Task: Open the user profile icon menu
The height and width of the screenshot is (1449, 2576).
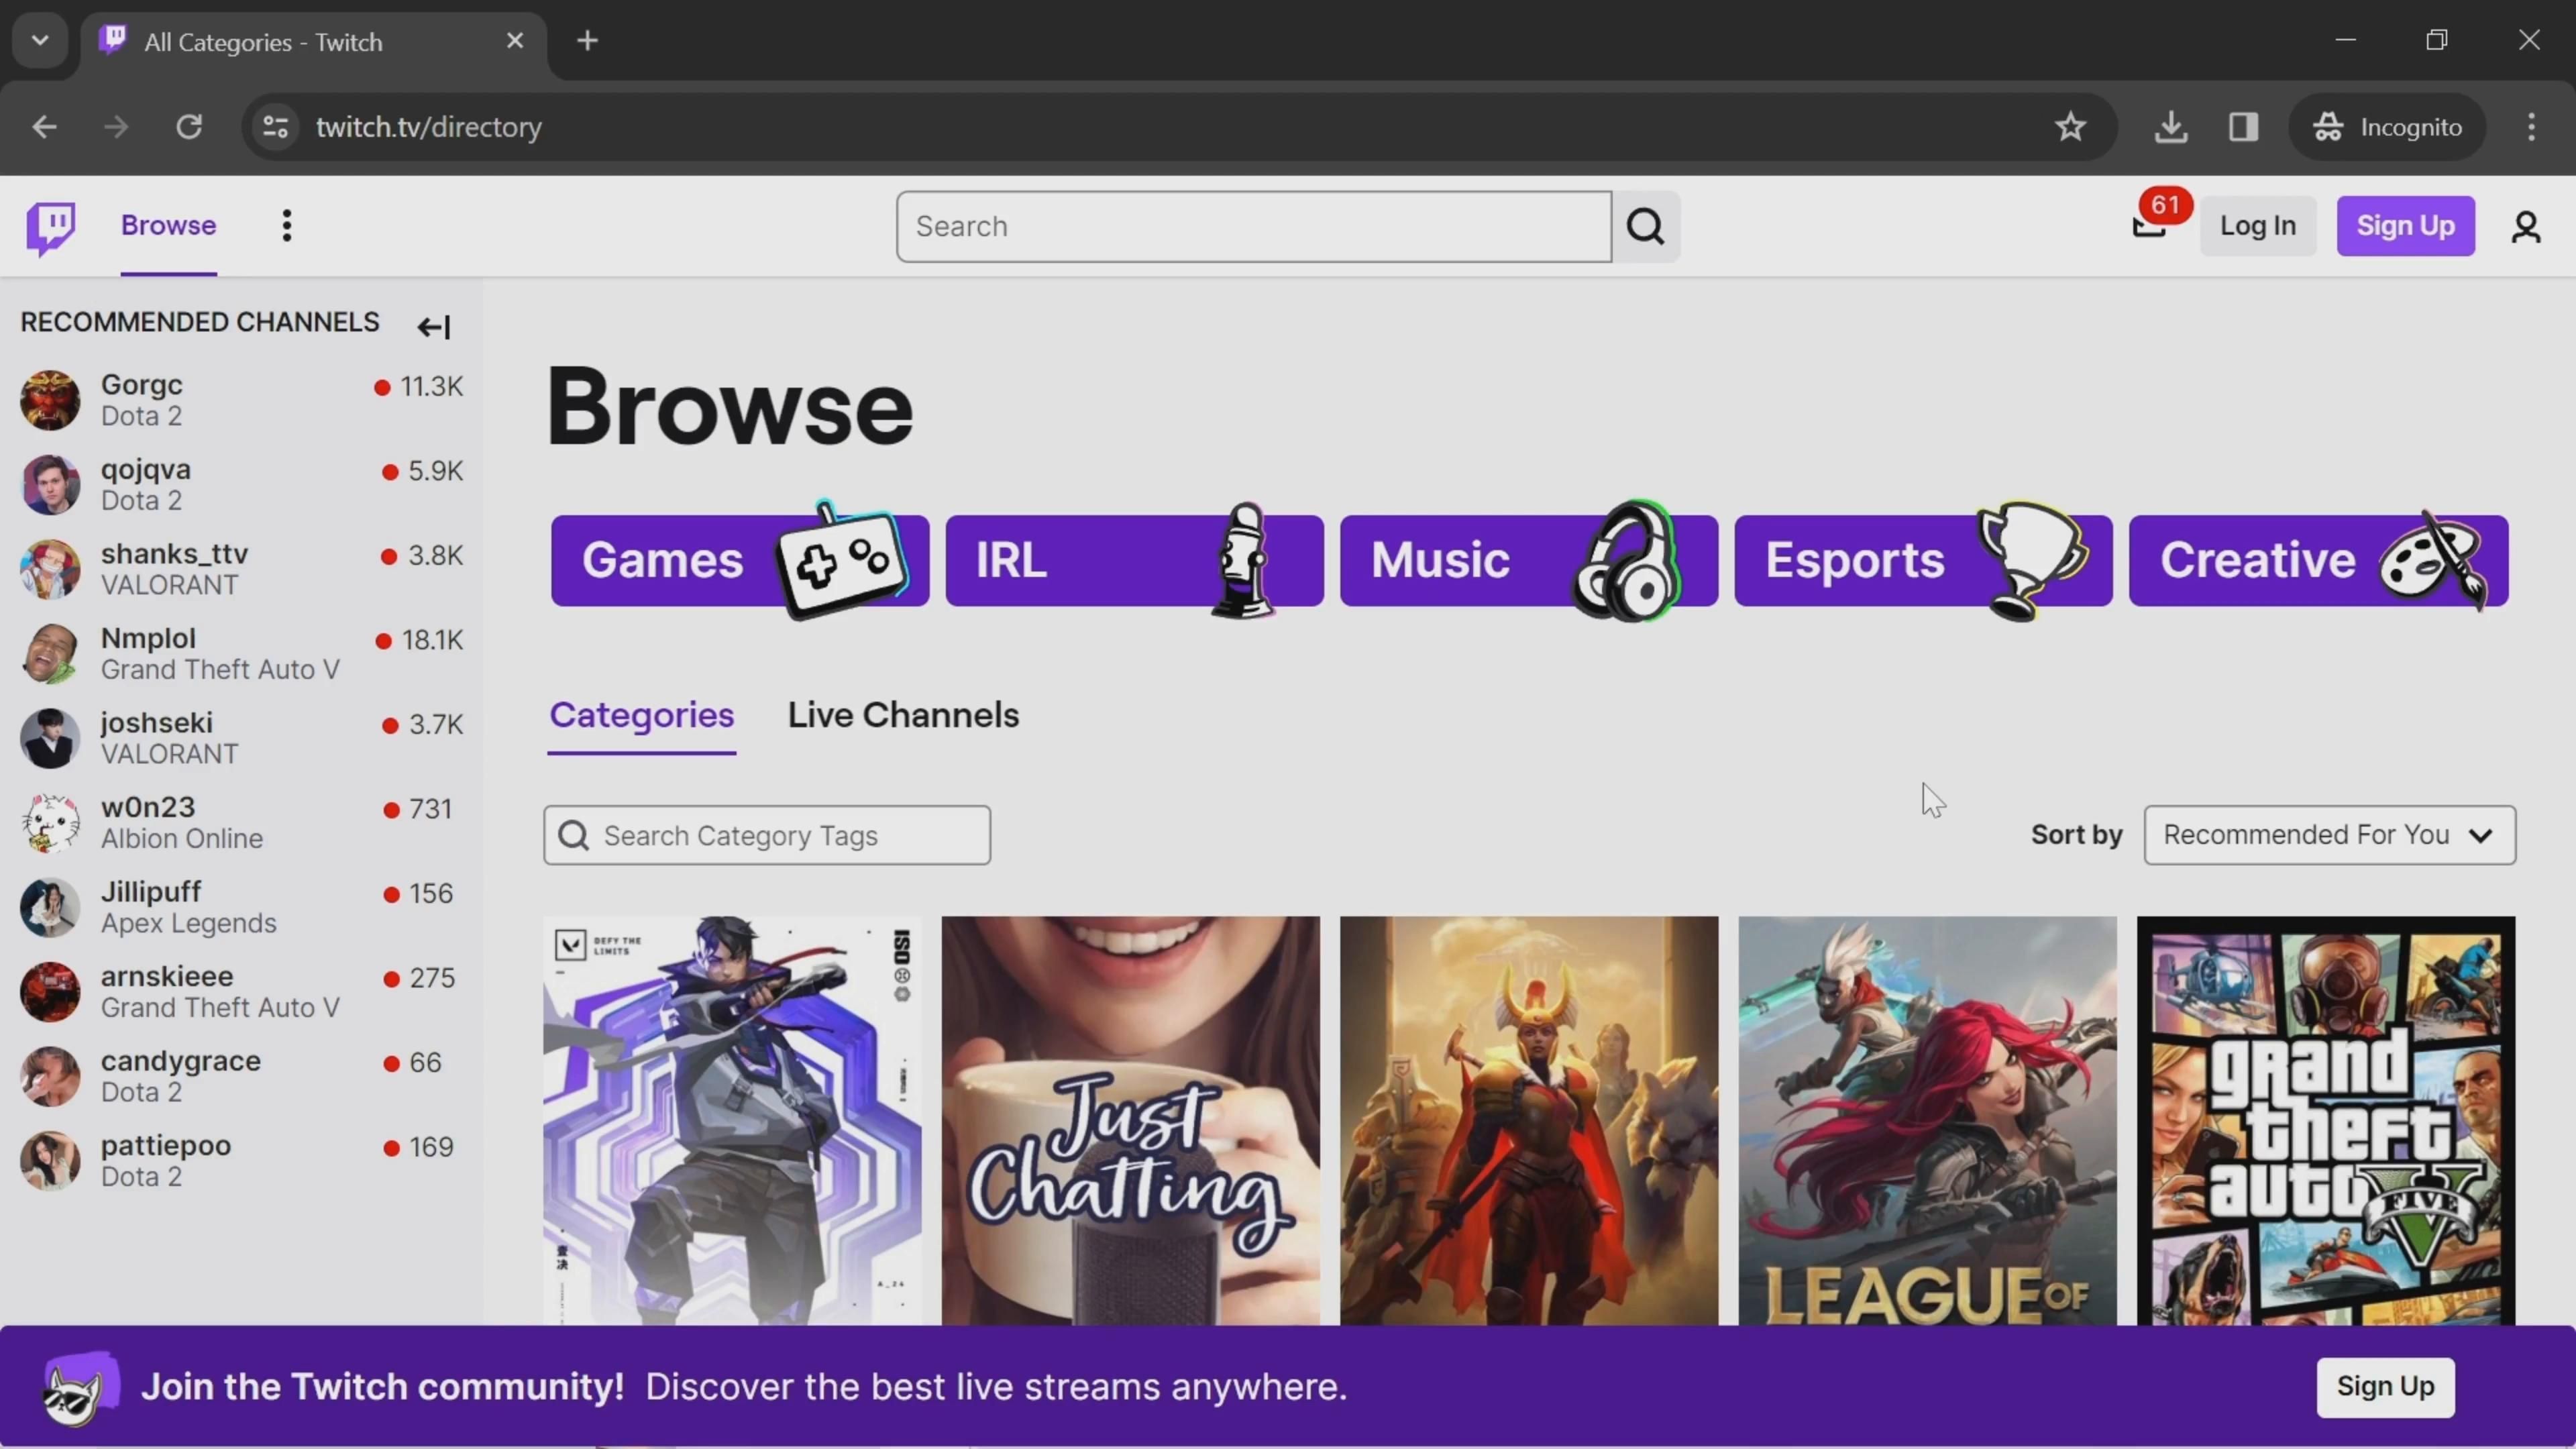Action: [x=2526, y=227]
